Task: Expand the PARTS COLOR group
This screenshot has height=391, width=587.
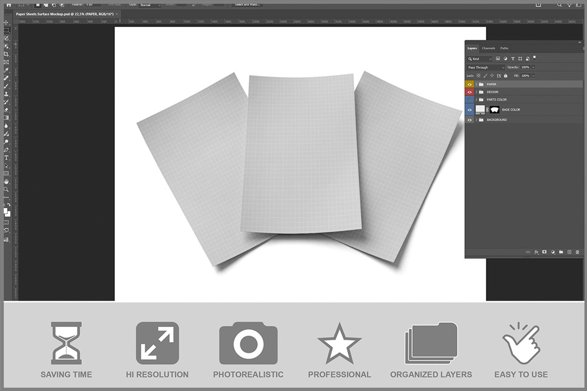Action: coord(476,100)
